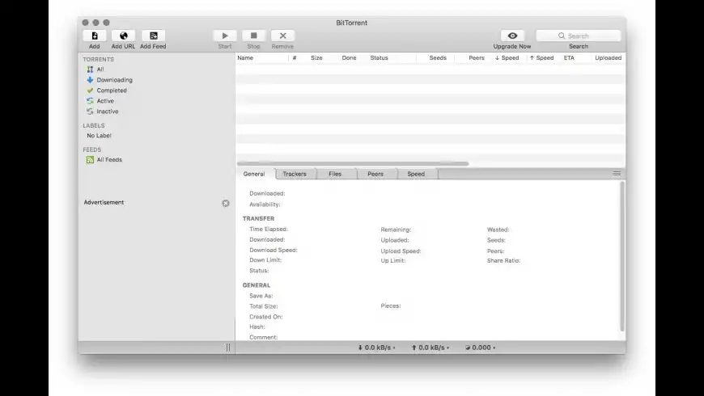Click the Inactive sync icon

pyautogui.click(x=90, y=112)
